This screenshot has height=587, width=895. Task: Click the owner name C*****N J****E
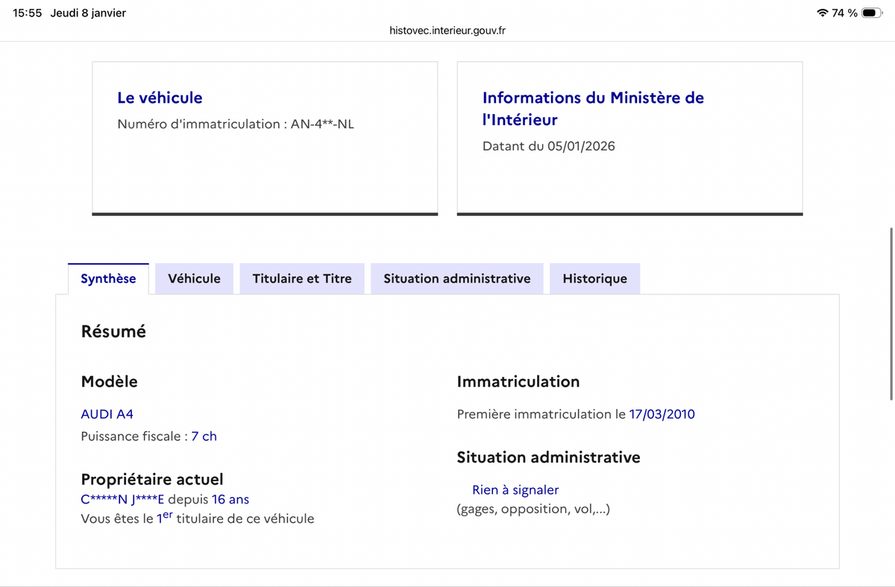pyautogui.click(x=122, y=500)
